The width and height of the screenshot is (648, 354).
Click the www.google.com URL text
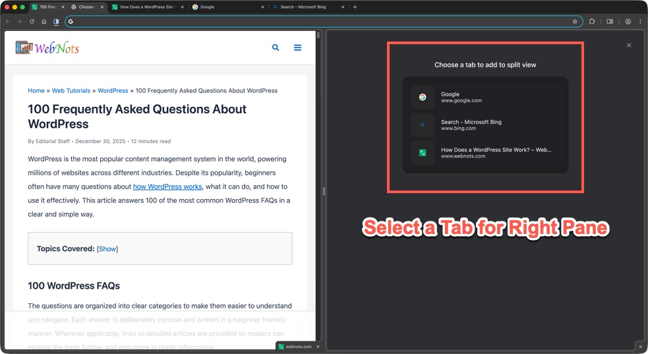click(461, 100)
